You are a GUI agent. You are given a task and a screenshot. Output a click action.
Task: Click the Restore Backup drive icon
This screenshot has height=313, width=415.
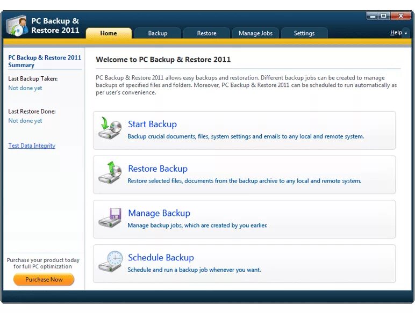[110, 172]
